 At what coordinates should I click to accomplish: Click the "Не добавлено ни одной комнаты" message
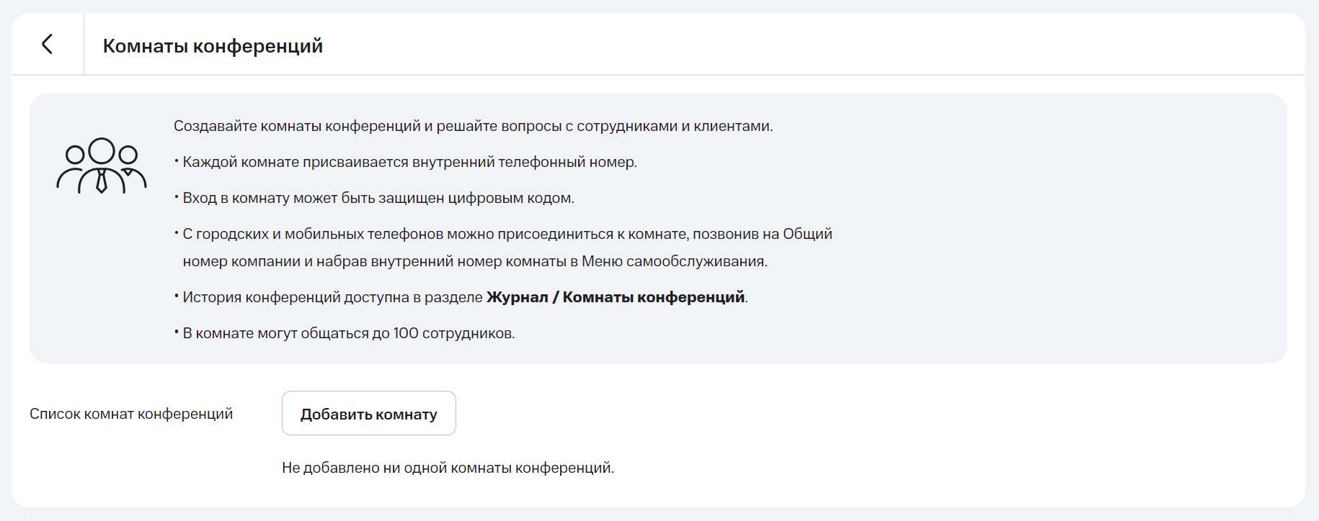pos(448,468)
